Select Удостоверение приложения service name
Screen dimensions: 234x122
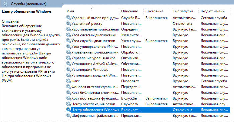coord(95,29)
